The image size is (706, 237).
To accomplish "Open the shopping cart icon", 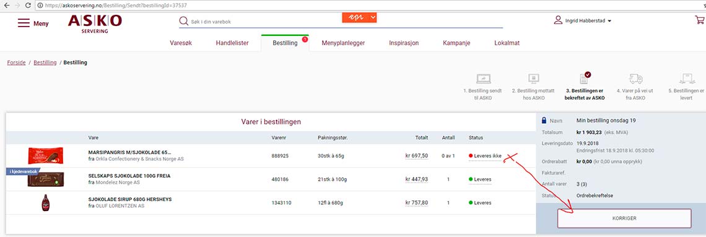I will point(700,20).
